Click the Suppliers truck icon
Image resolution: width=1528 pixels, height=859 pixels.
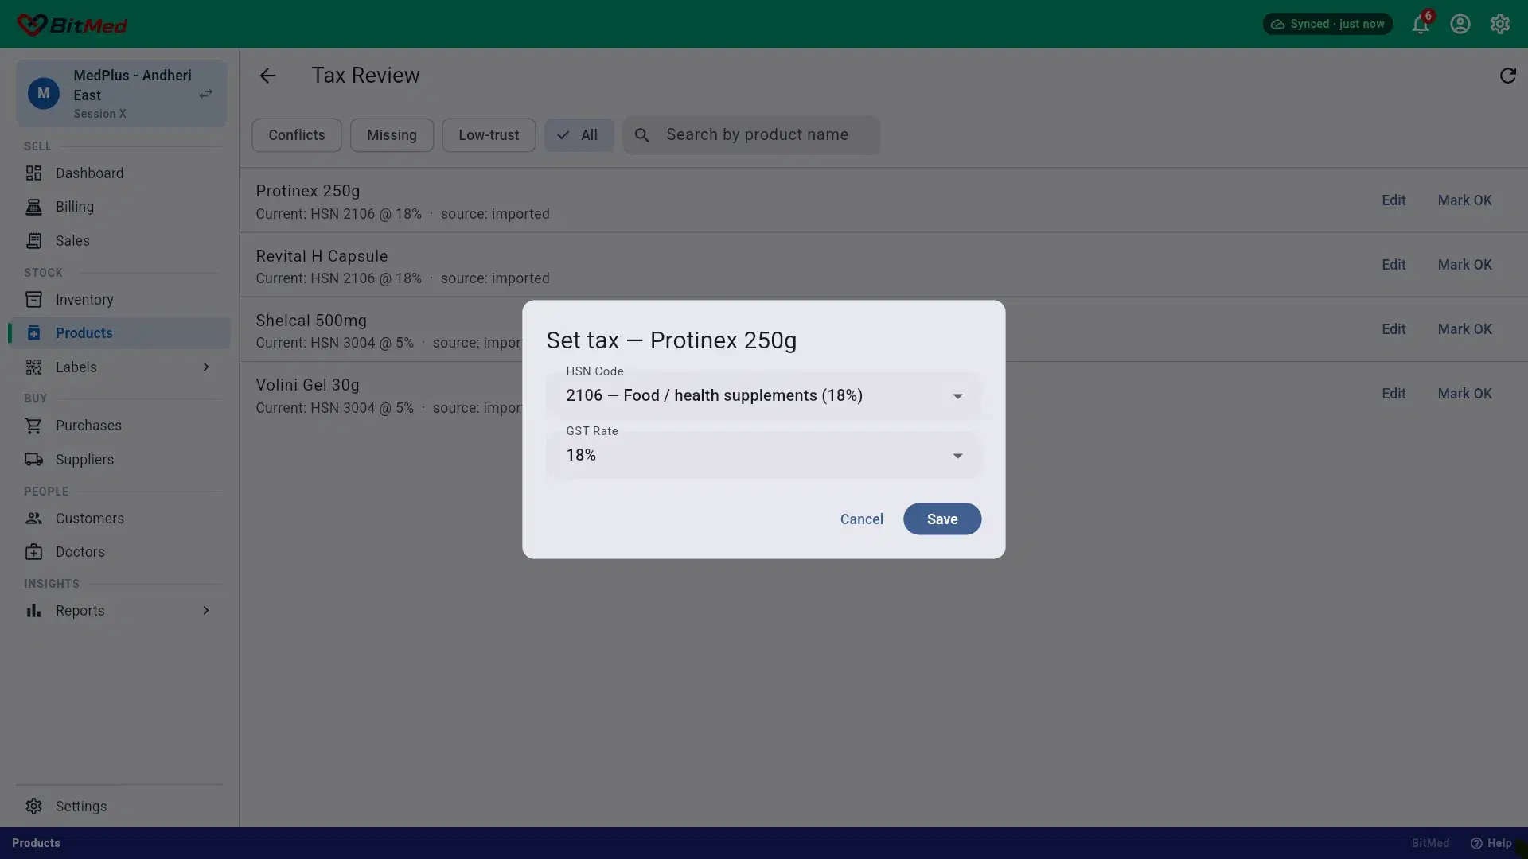(x=33, y=460)
